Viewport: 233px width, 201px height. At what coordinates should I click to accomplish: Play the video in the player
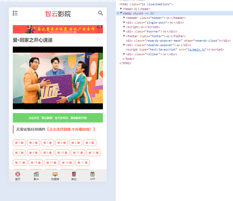point(58,78)
